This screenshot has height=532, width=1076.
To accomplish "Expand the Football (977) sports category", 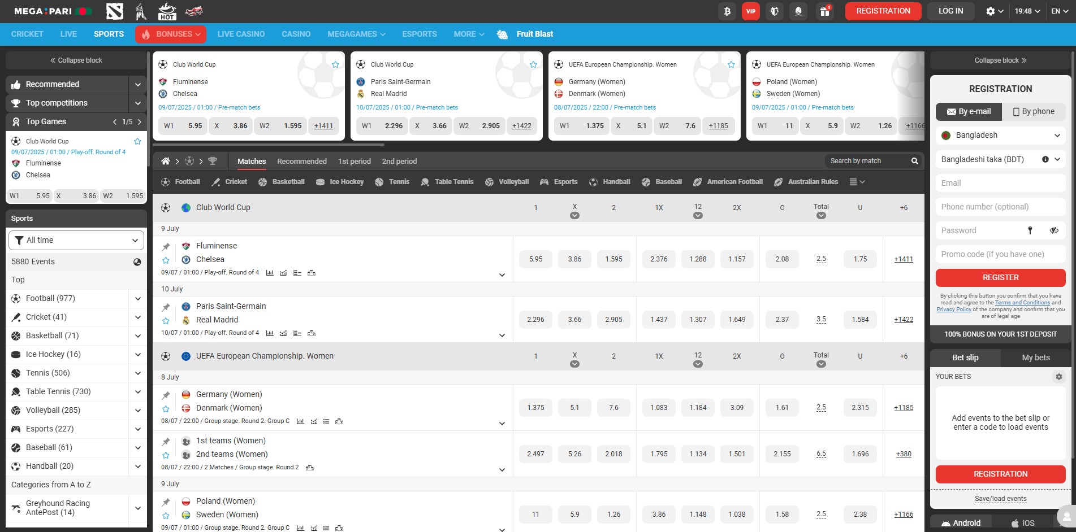I will (x=137, y=299).
